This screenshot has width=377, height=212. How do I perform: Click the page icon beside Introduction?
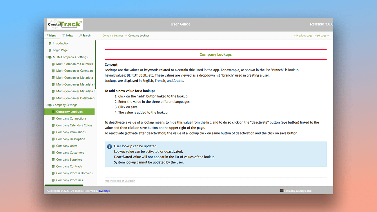point(50,43)
